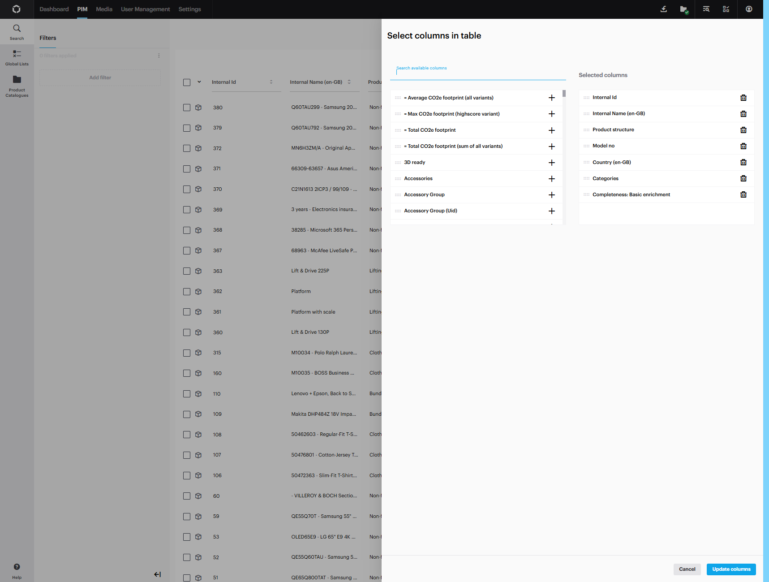Remove Model no from selected columns
This screenshot has height=582, width=769.
coord(743,146)
